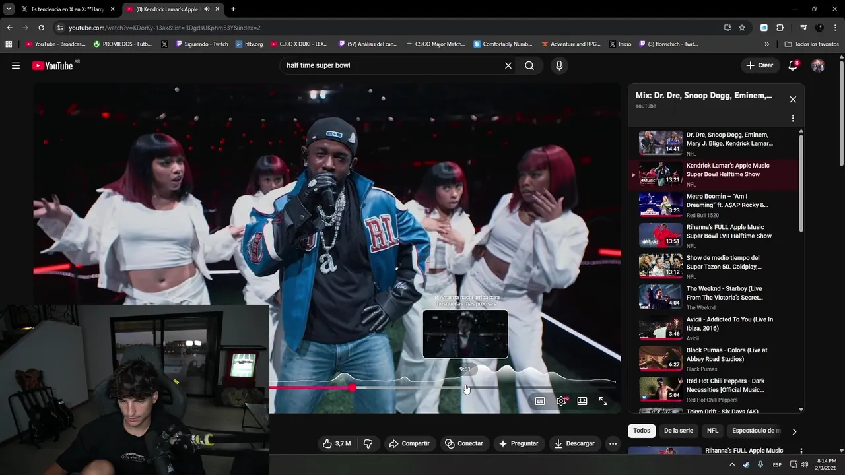Open Chrome three-dot menu

tap(835, 28)
